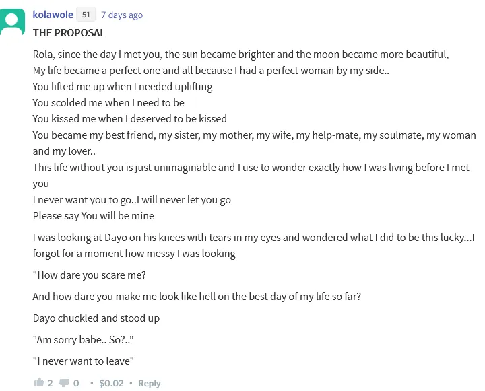Upvote the comment with thumbs-up icon
485x391 pixels.
coord(38,383)
